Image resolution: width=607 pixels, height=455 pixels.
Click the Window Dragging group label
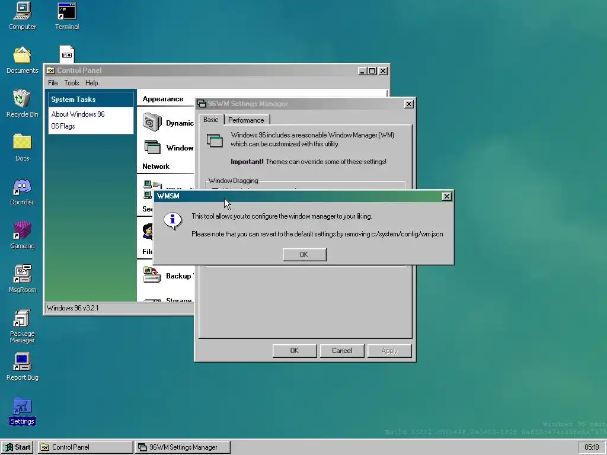coord(234,181)
